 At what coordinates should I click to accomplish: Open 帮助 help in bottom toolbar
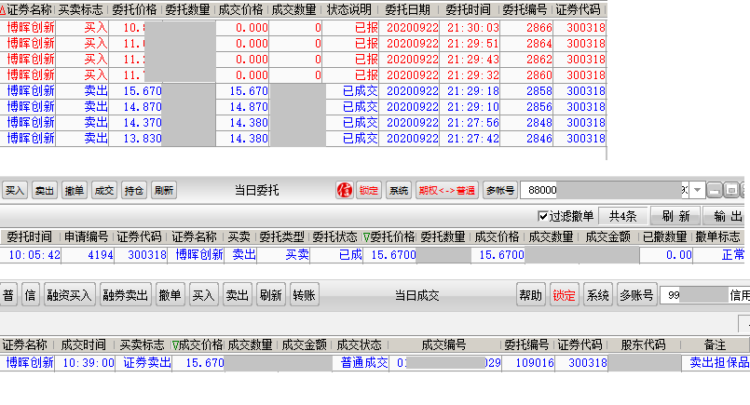[531, 295]
